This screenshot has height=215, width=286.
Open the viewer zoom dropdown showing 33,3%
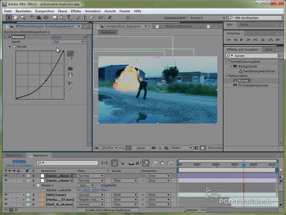coord(109,148)
